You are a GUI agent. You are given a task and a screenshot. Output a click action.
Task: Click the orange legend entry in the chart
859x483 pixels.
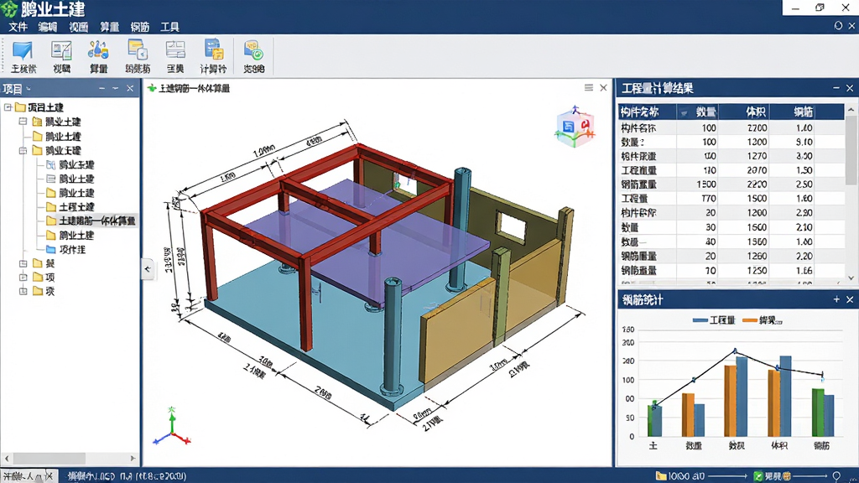tap(762, 320)
